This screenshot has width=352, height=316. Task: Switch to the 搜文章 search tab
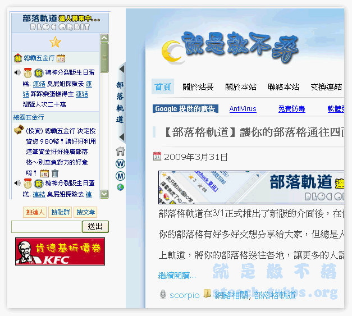coord(85,212)
